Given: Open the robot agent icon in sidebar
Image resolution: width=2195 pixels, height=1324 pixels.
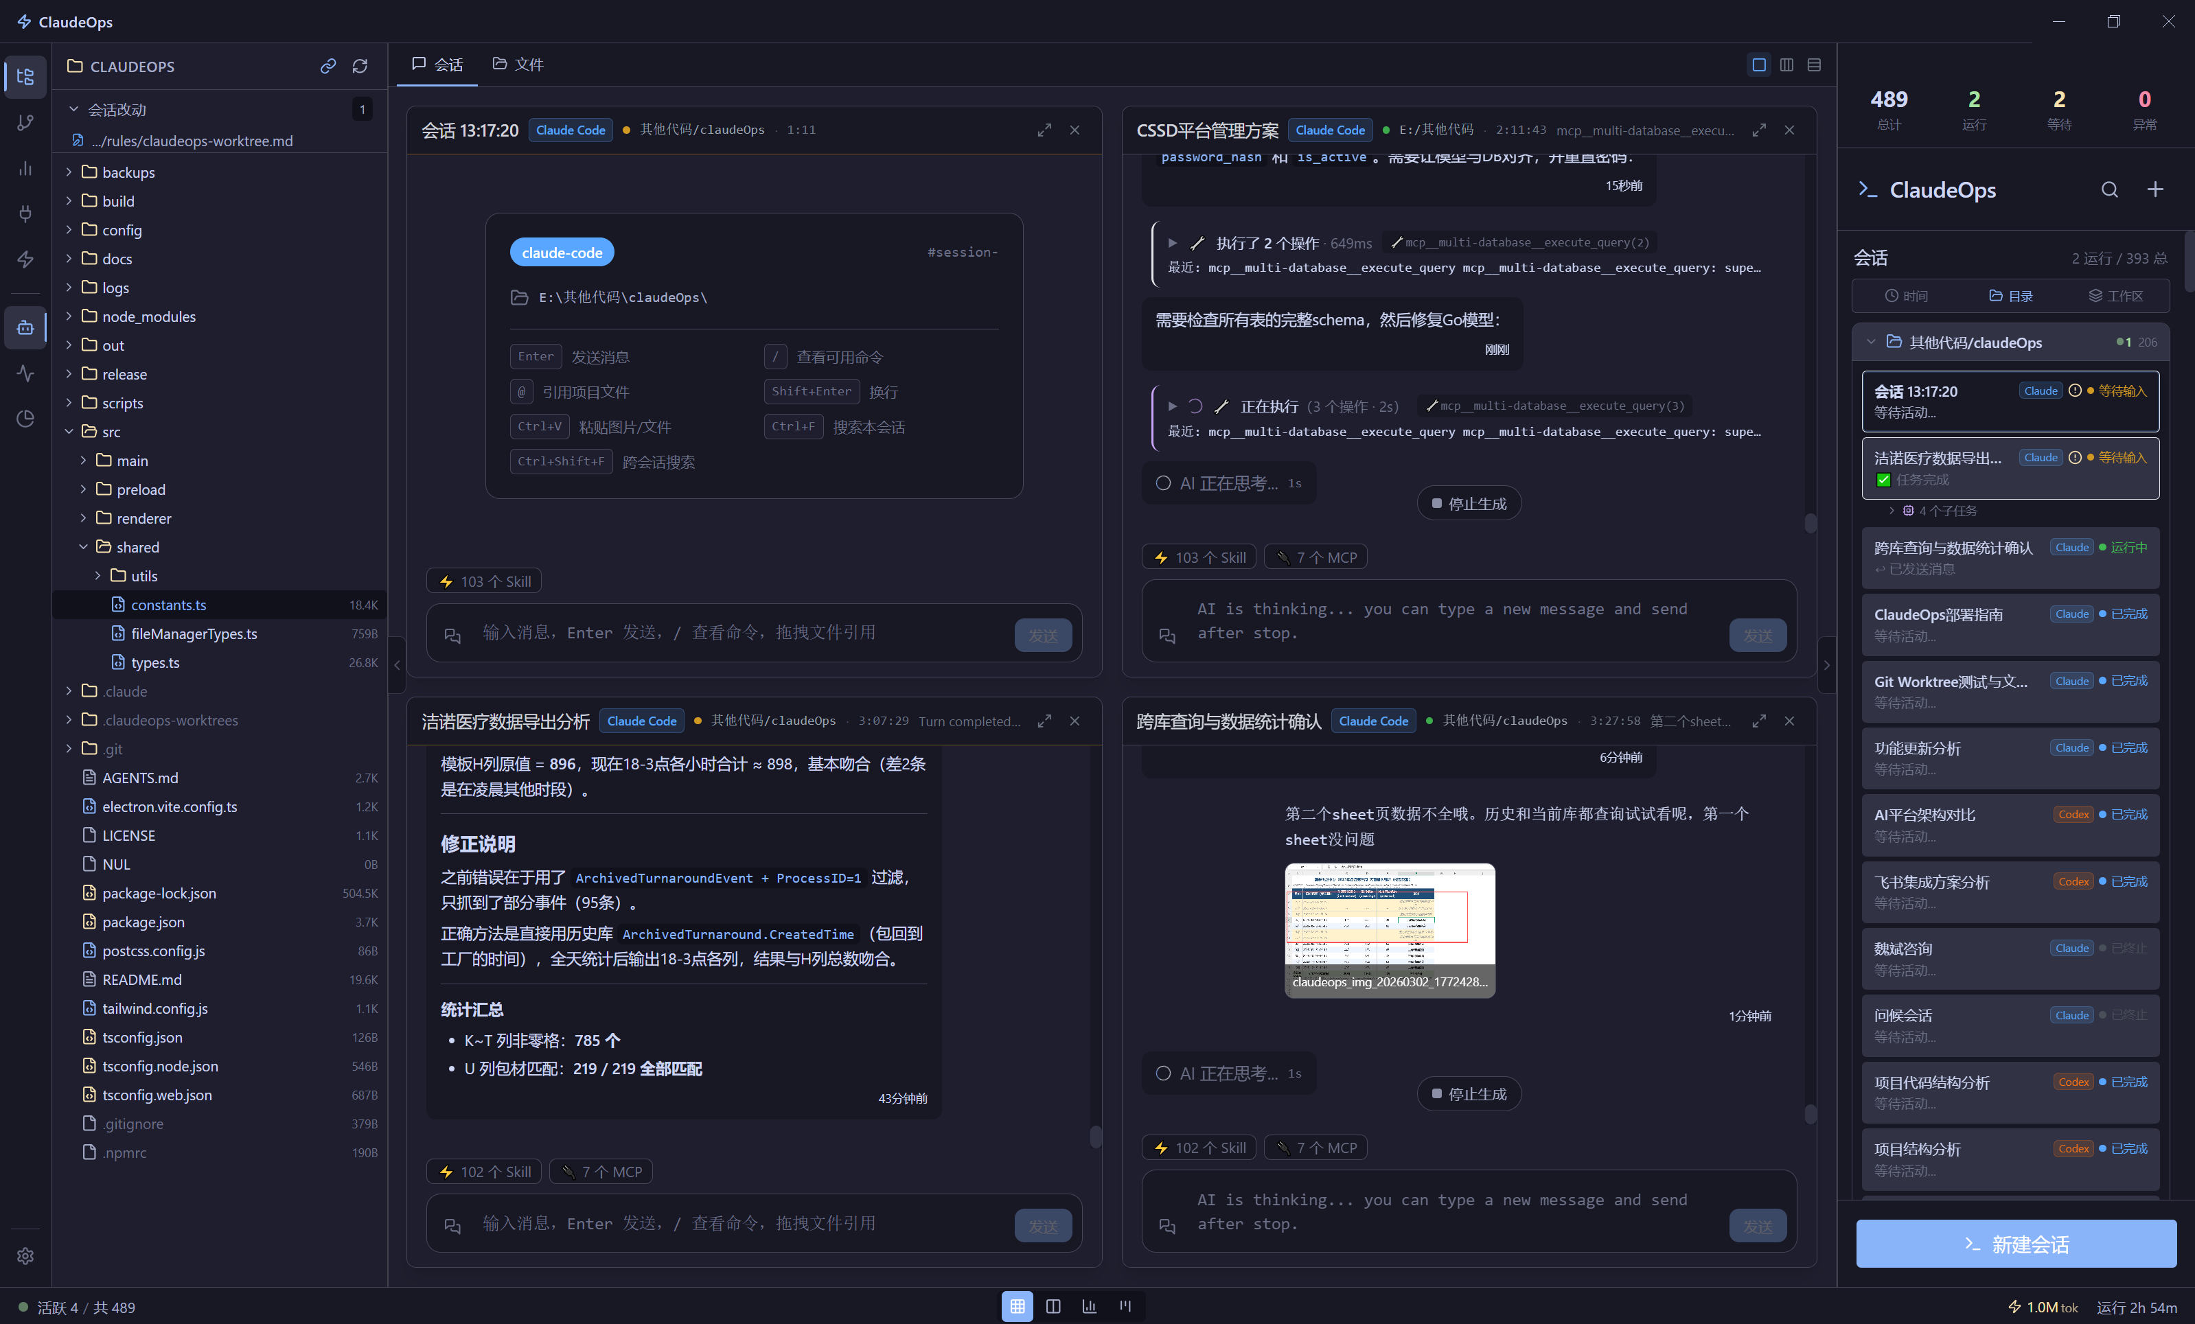Looking at the screenshot, I should click(25, 327).
